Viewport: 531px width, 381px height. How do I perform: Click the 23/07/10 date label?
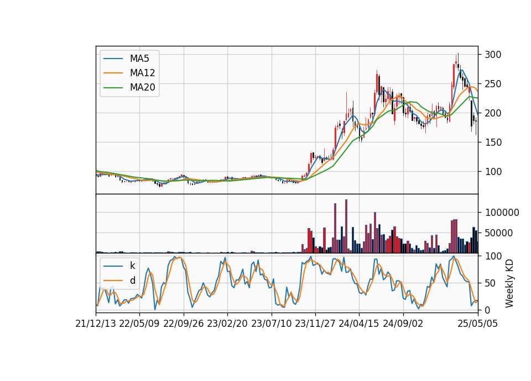pos(271,324)
